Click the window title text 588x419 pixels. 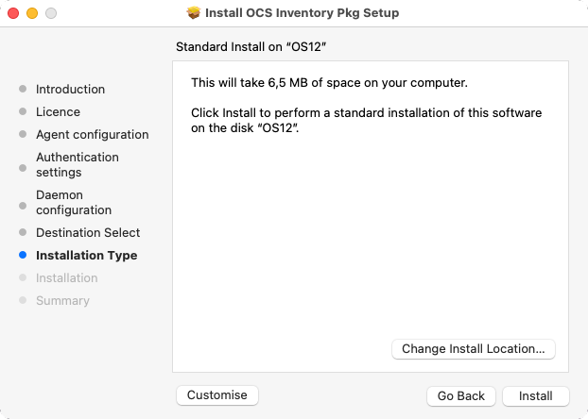coord(302,12)
